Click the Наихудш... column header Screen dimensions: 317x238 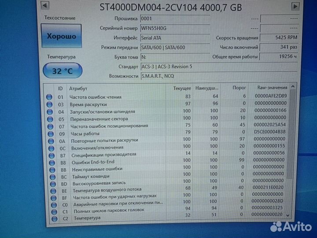tap(206, 88)
